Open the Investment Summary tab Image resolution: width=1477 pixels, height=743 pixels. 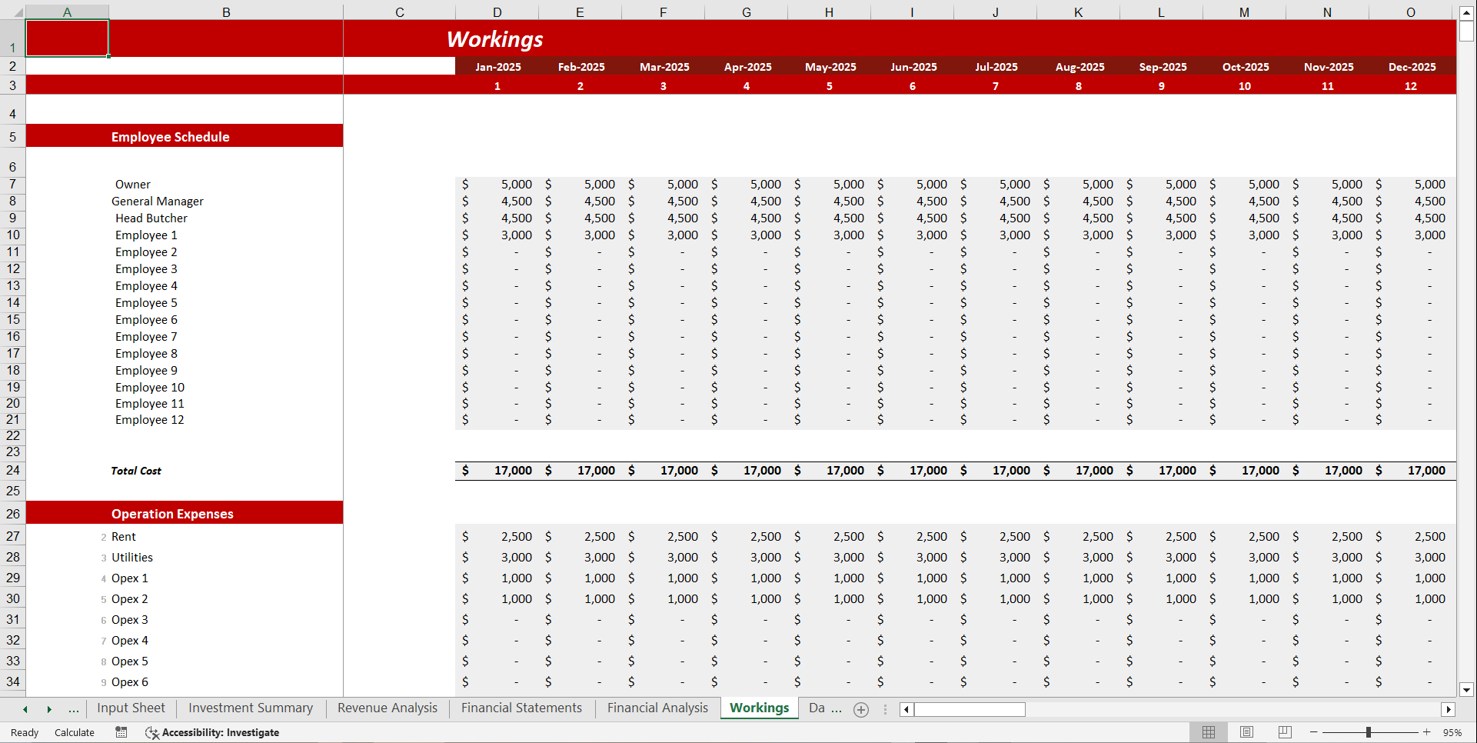coord(250,708)
